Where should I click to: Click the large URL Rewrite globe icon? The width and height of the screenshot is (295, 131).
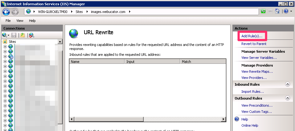pos(73,34)
